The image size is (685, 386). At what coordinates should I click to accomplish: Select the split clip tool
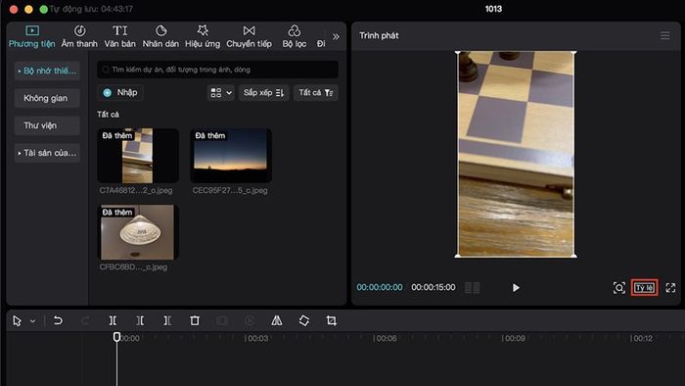(113, 321)
